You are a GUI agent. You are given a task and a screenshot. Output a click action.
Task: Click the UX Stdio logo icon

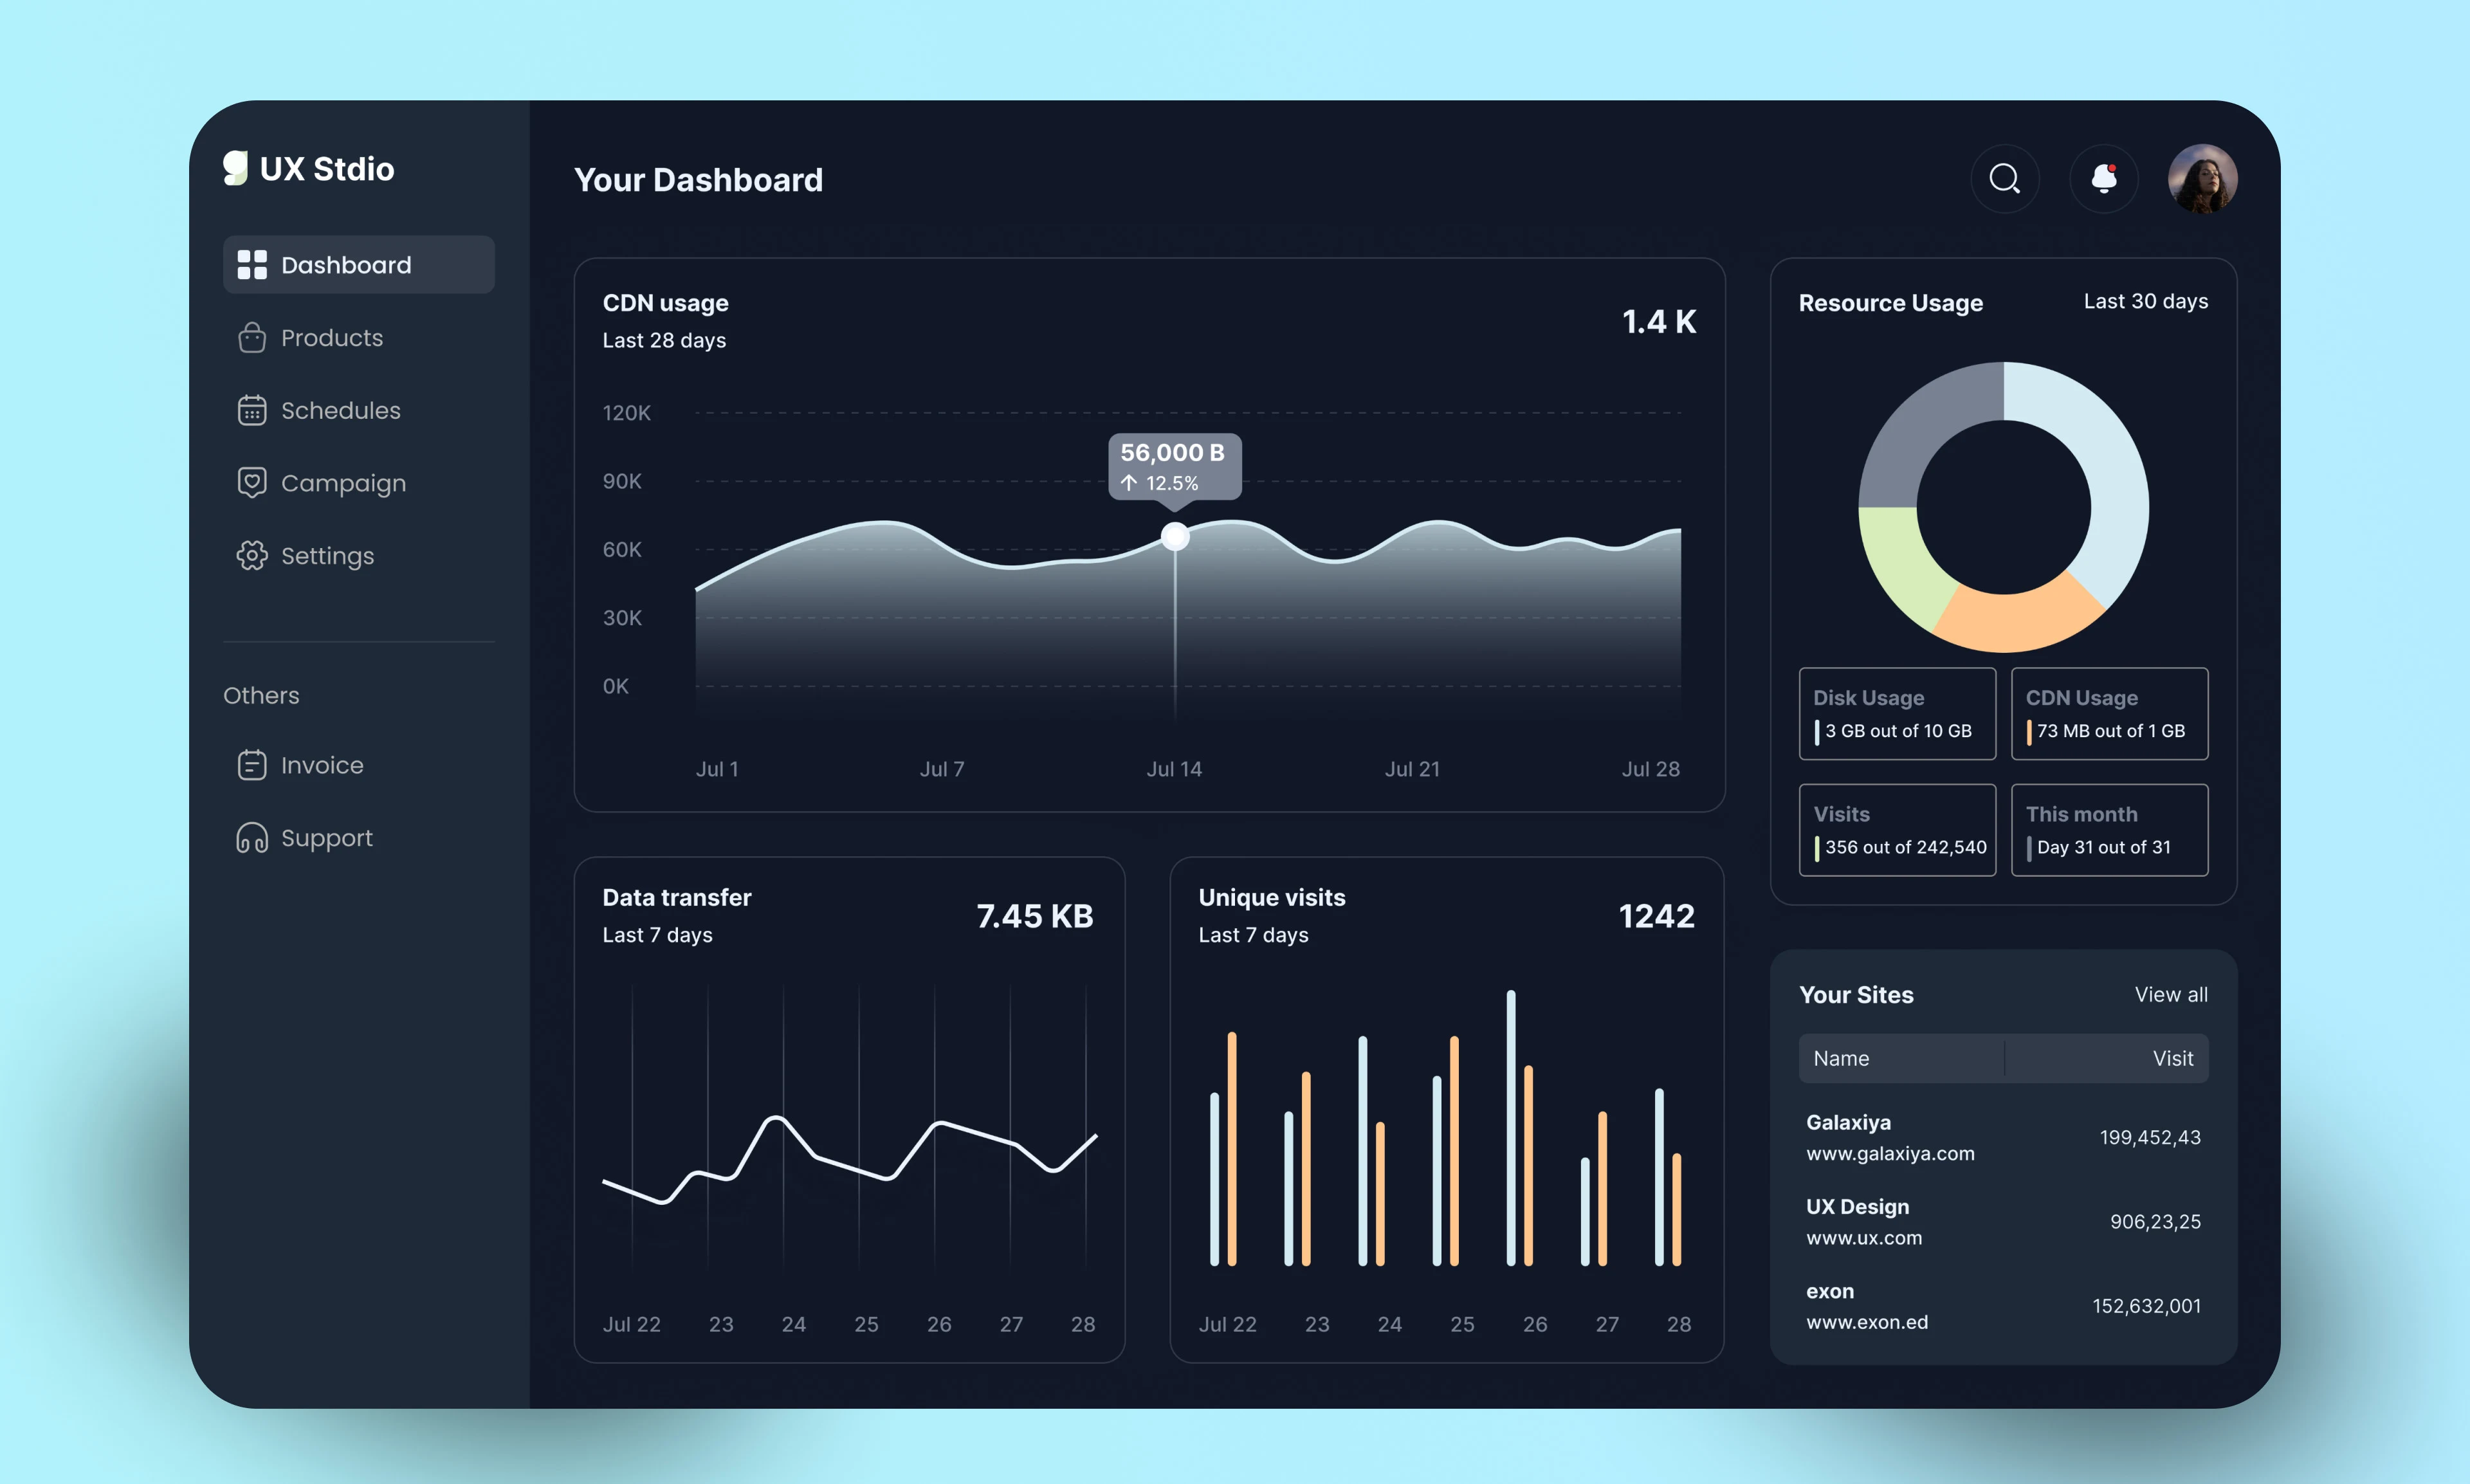point(235,168)
